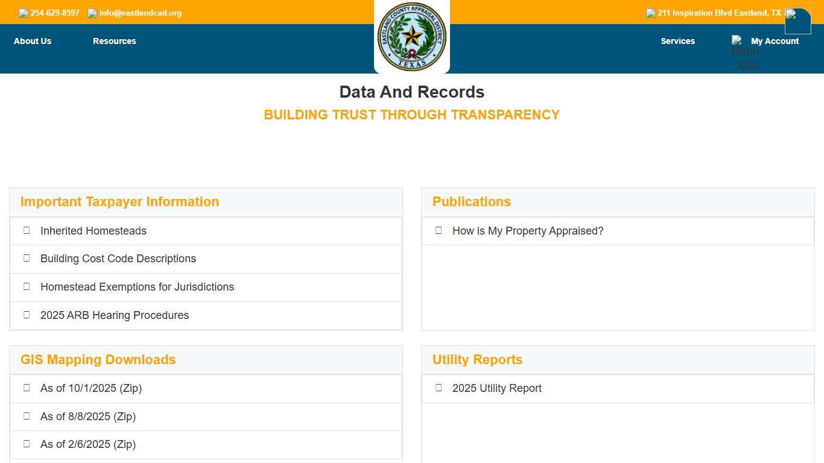Image resolution: width=824 pixels, height=463 pixels.
Task: Open the Resources dropdown menu
Action: (x=114, y=41)
